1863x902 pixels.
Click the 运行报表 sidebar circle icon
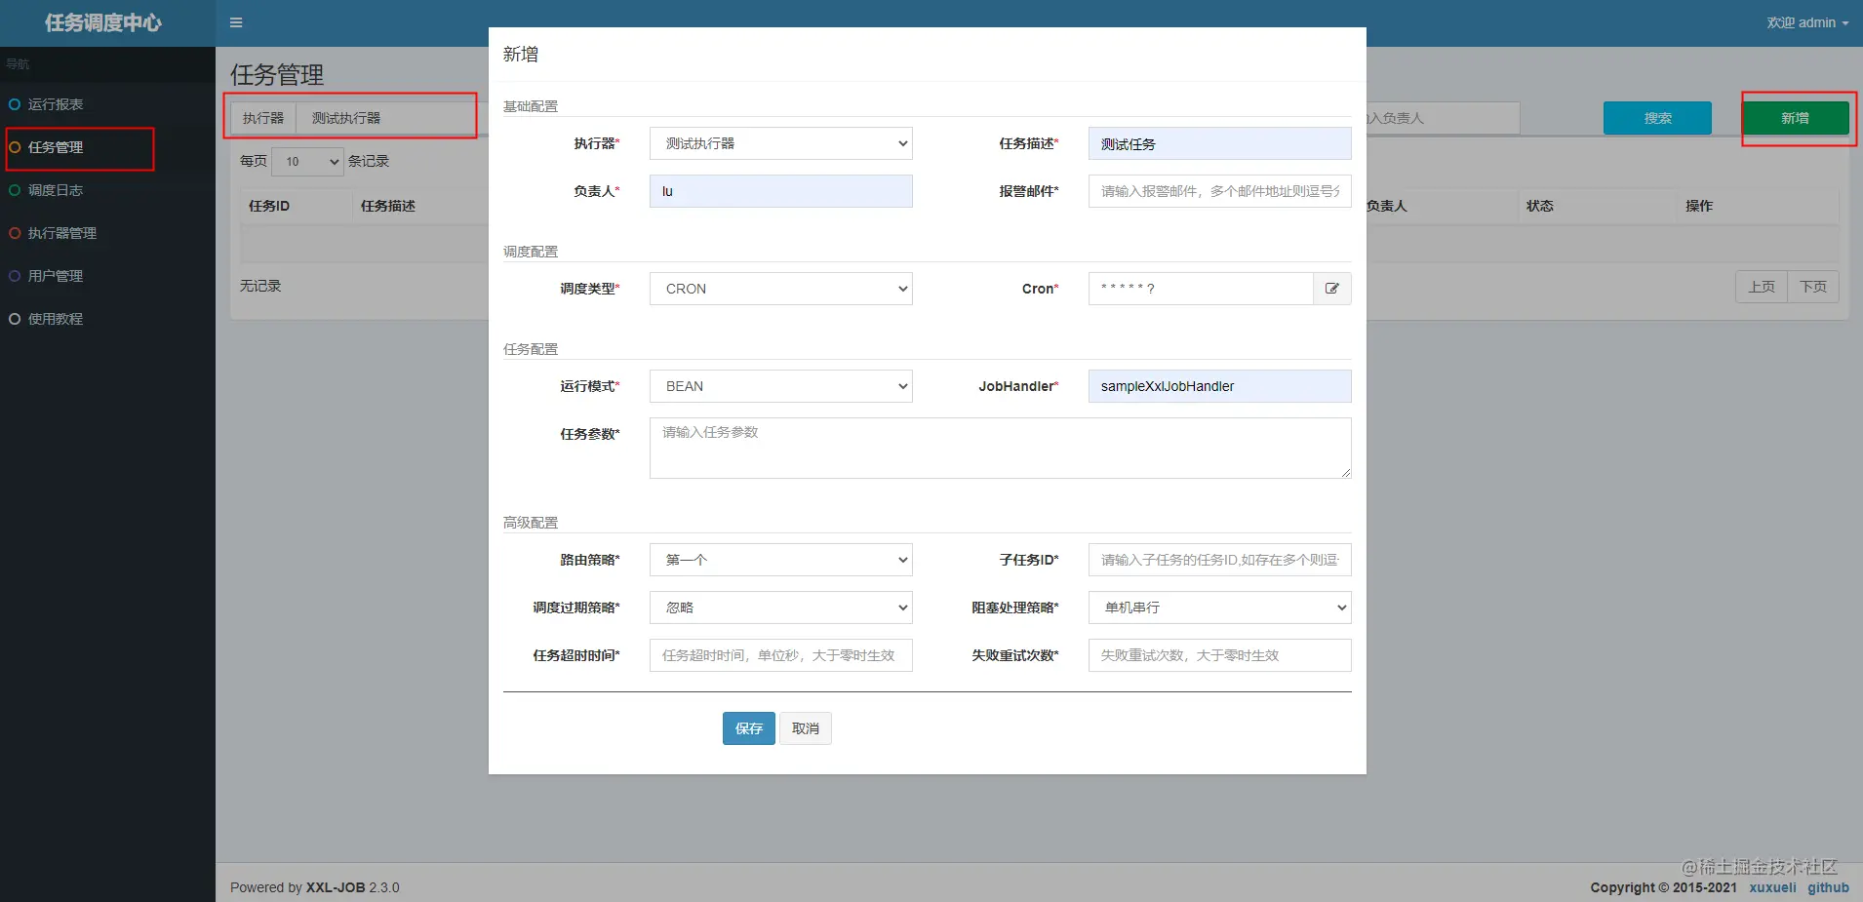click(15, 104)
